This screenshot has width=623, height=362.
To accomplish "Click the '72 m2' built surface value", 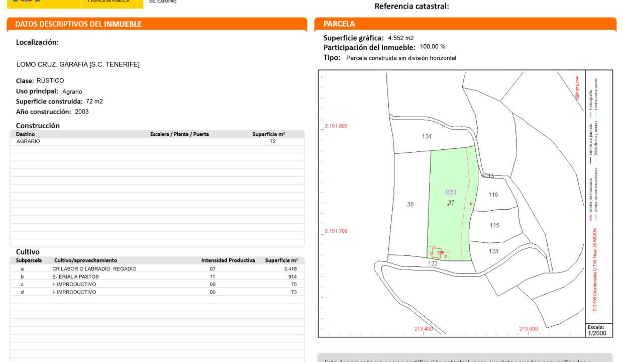I will tap(94, 101).
